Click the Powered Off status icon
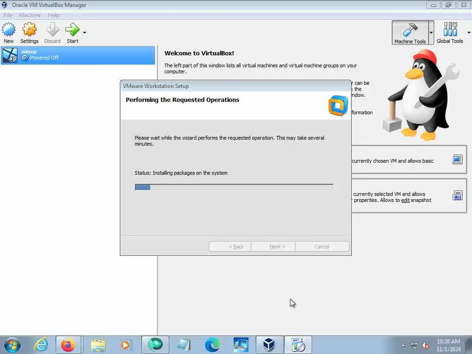Image resolution: width=472 pixels, height=354 pixels. pos(25,58)
